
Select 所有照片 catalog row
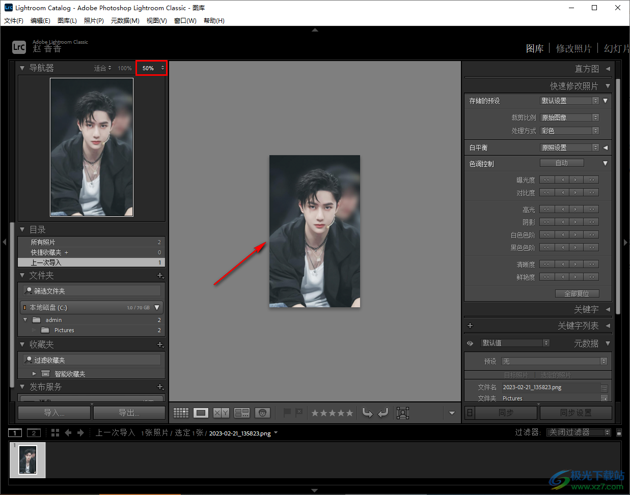pos(91,242)
